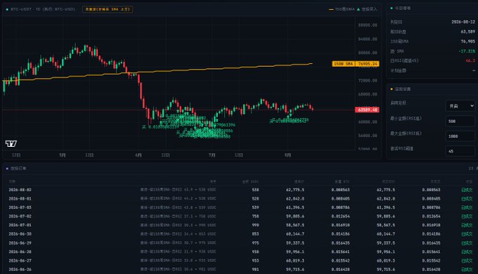Image resolution: width=478 pixels, height=274 pixels.
Task: Click the 62,775.5 limit price in the 08-02 row
Action: click(295, 190)
